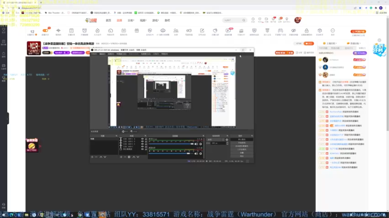Click gamepad icon in Douyu streamer toolbar

[281, 31]
